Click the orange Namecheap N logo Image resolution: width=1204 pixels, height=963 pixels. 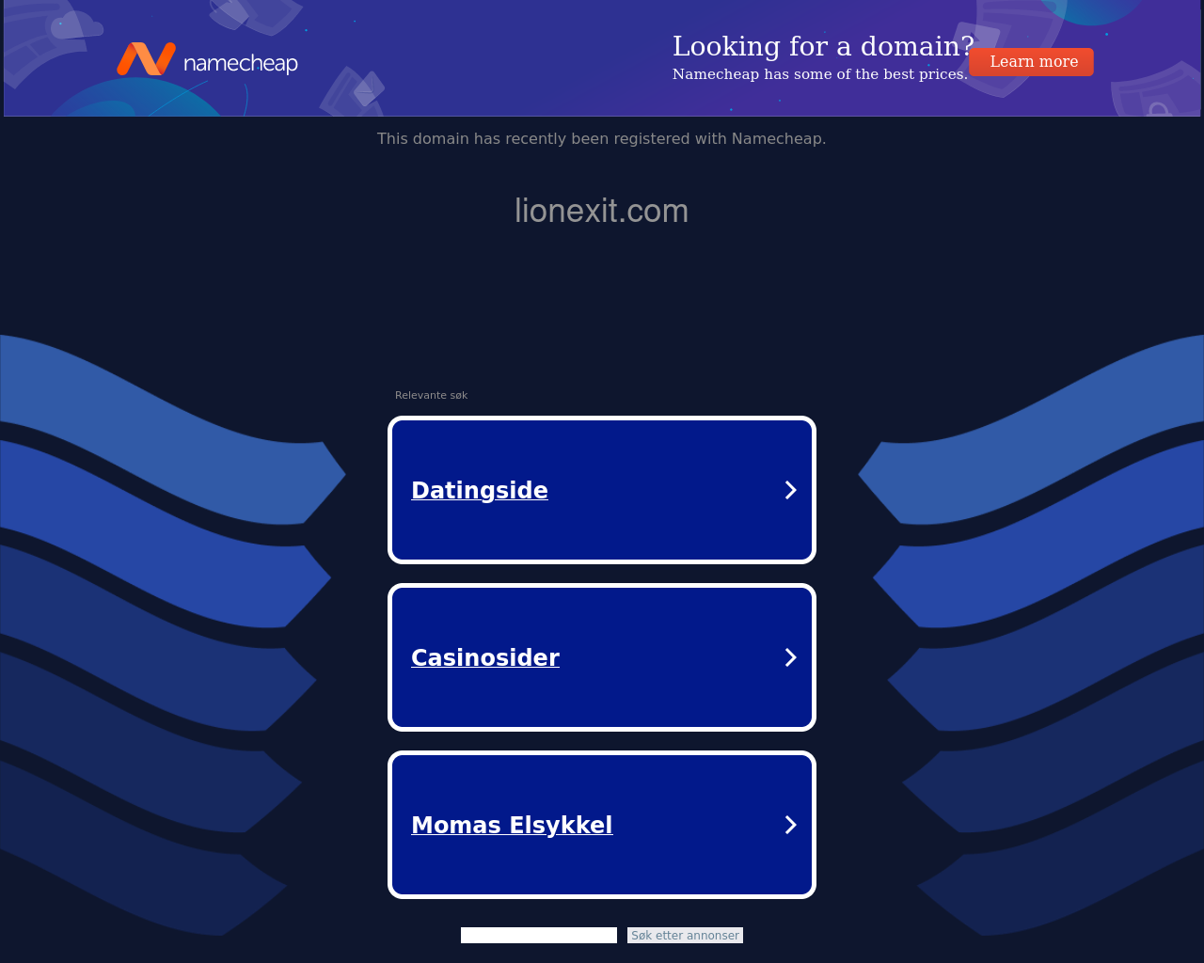tap(146, 58)
